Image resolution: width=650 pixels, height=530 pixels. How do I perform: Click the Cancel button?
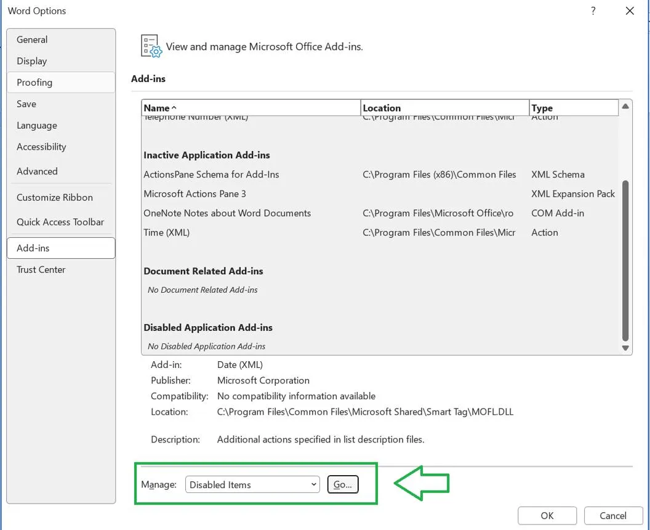[612, 515]
